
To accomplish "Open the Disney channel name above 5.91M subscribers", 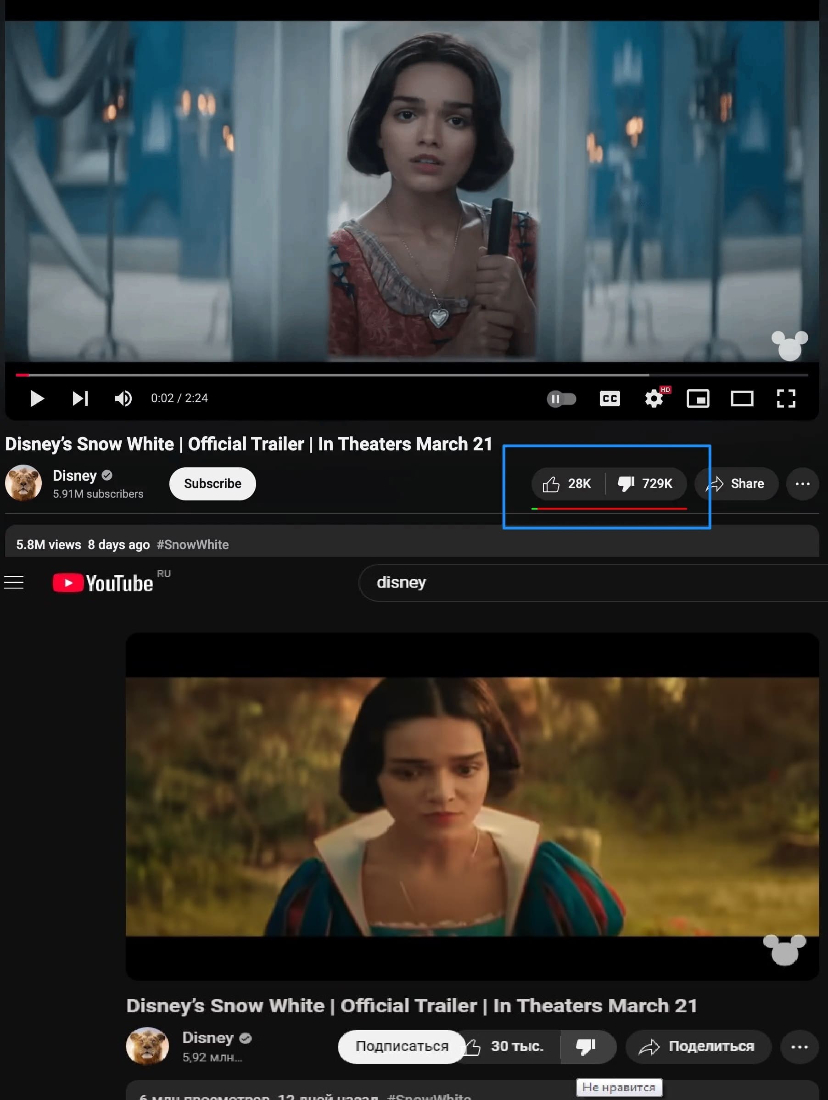I will [x=75, y=476].
